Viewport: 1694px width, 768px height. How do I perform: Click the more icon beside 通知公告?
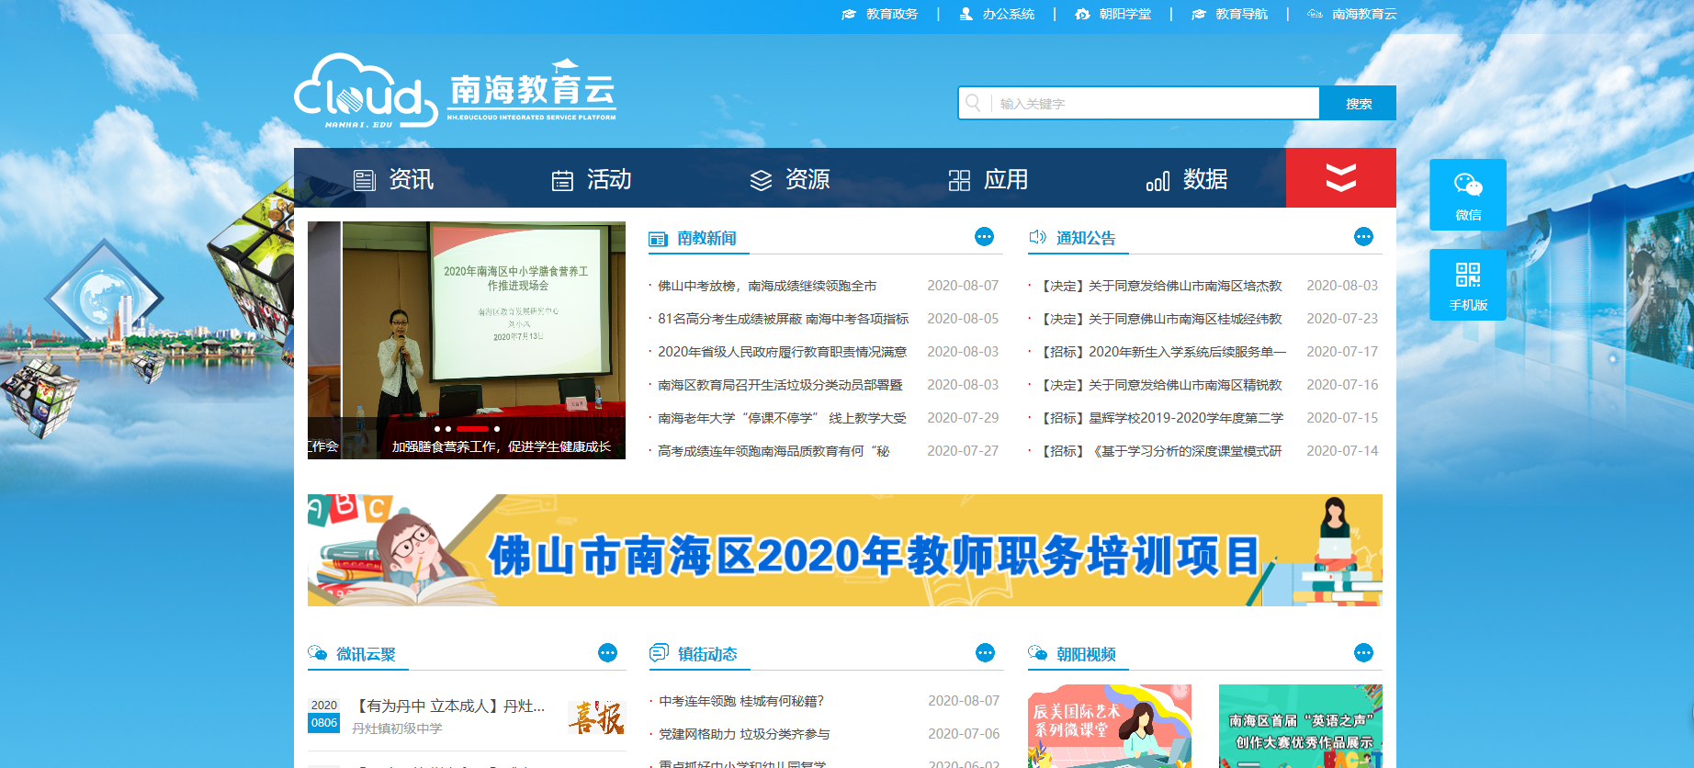pos(1363,237)
